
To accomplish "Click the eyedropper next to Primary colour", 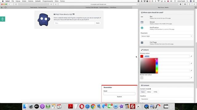I will 191,56.
